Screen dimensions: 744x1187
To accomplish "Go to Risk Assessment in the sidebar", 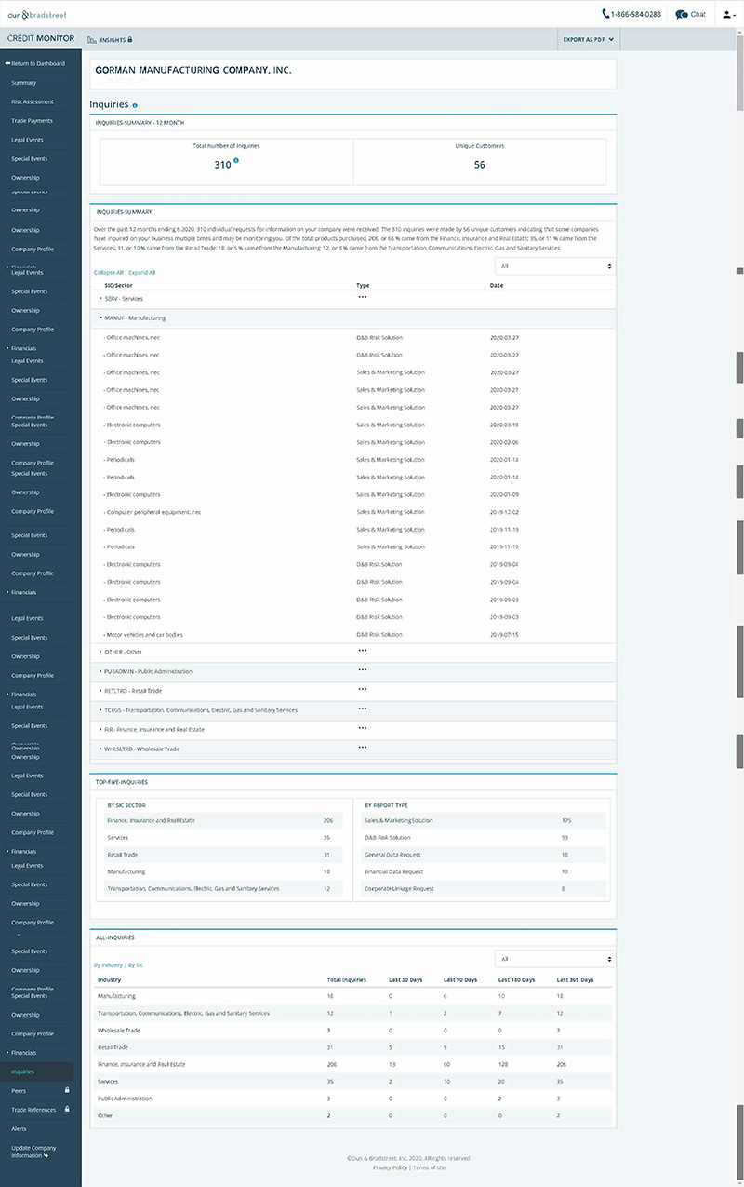I will (x=33, y=101).
